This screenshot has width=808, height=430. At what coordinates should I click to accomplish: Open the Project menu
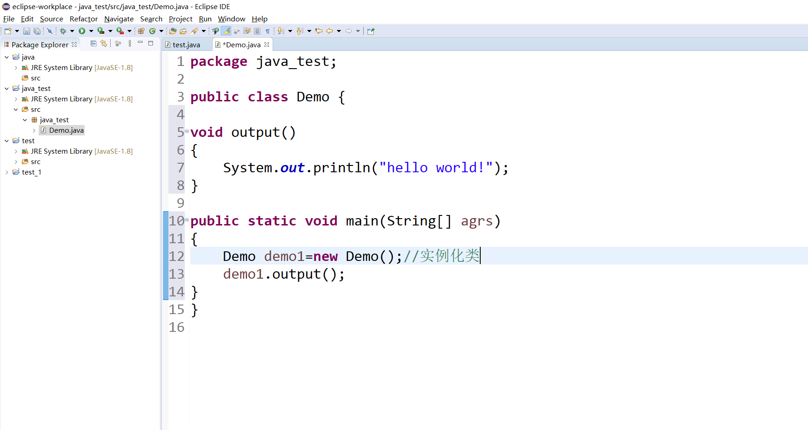coord(181,19)
